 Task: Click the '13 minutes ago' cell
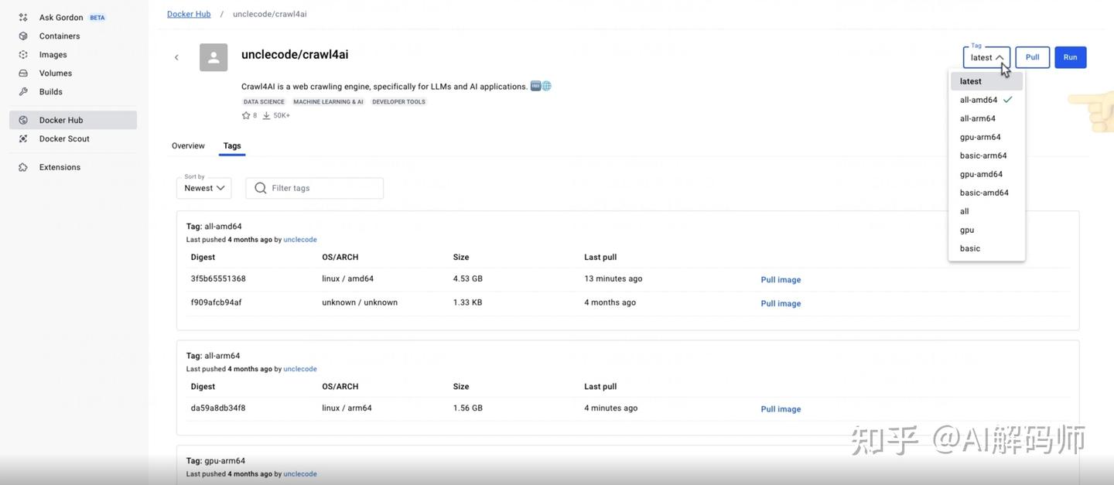(613, 278)
